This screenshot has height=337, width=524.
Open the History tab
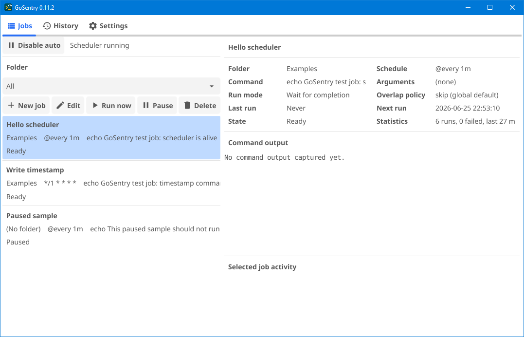pos(60,26)
